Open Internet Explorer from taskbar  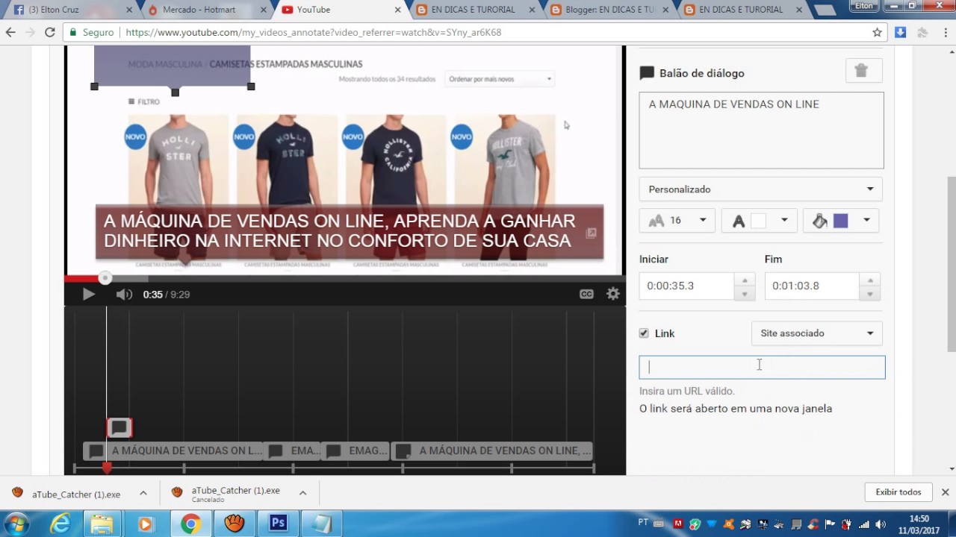(x=60, y=524)
